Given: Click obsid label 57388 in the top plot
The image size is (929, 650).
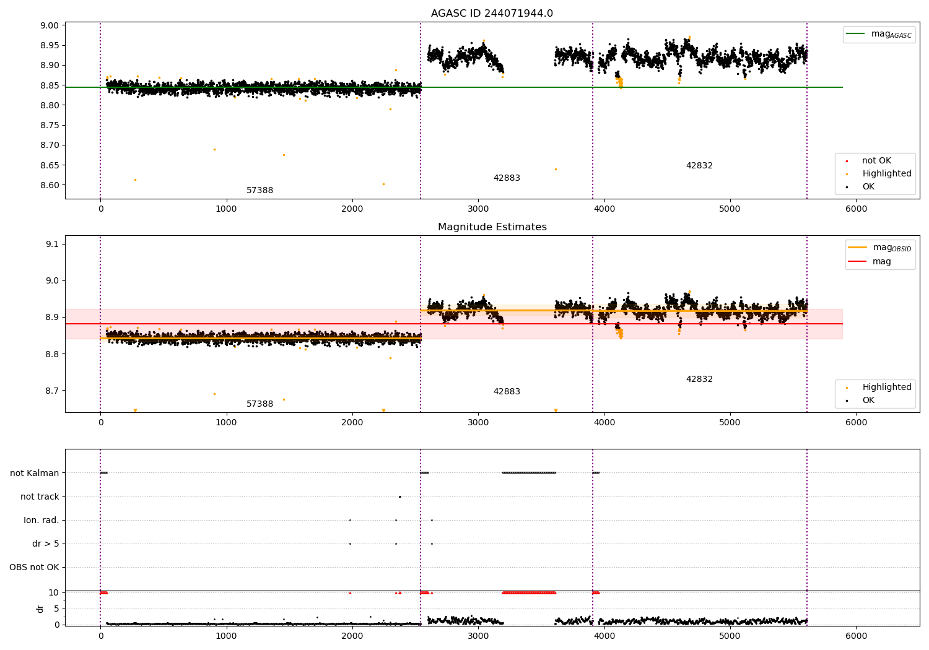Looking at the screenshot, I should pyautogui.click(x=260, y=191).
